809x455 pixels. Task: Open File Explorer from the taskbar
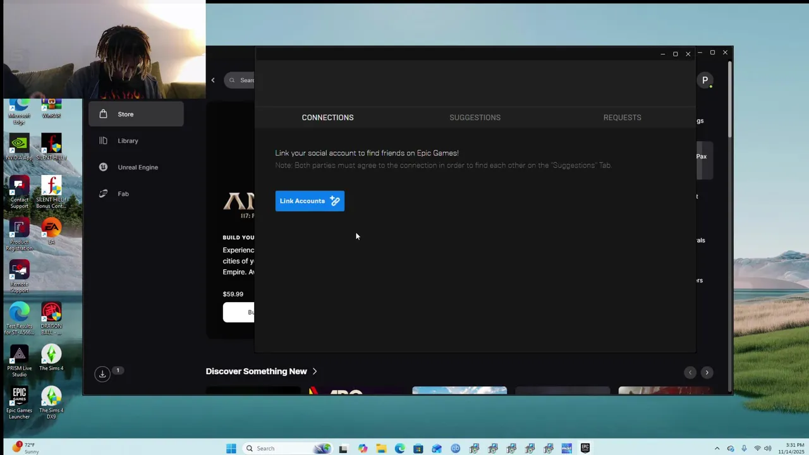pyautogui.click(x=381, y=449)
